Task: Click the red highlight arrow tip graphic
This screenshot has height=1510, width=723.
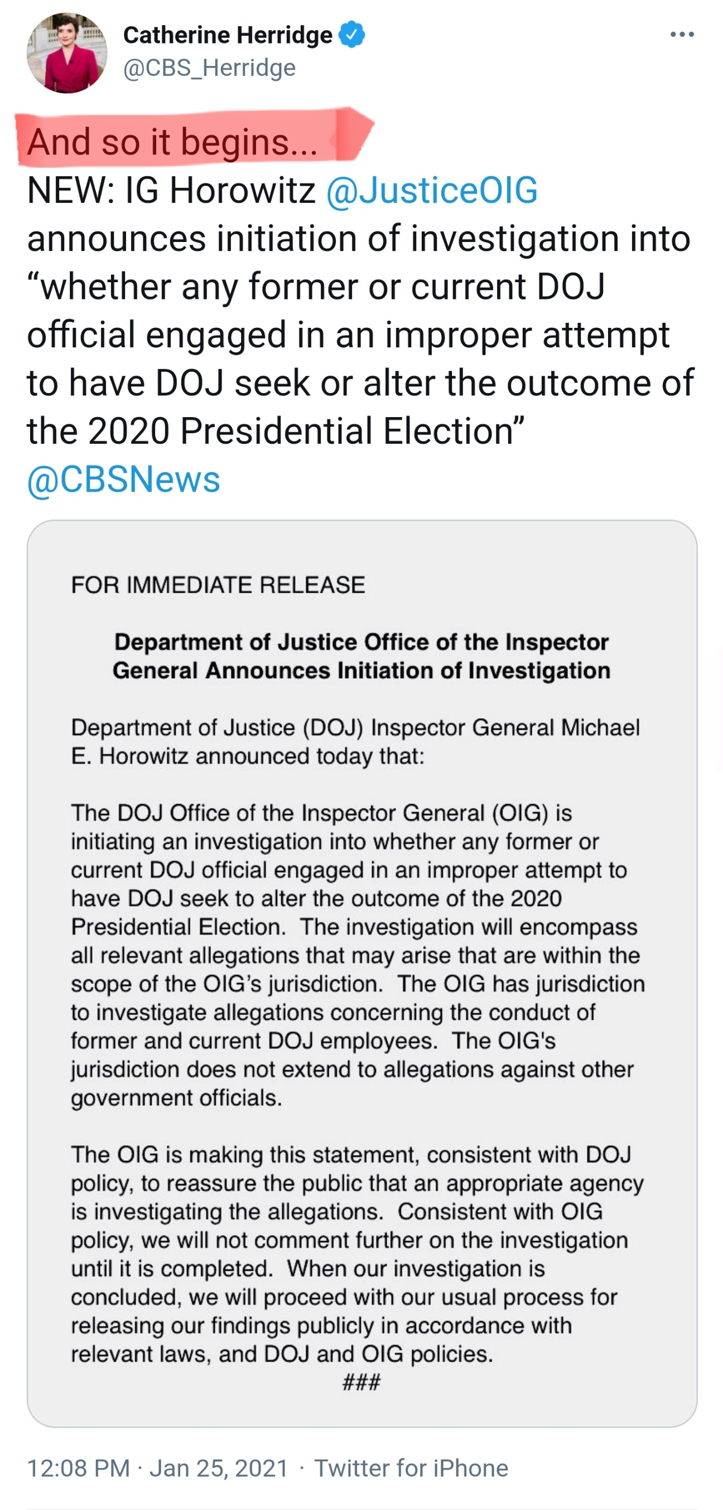Action: (x=354, y=133)
